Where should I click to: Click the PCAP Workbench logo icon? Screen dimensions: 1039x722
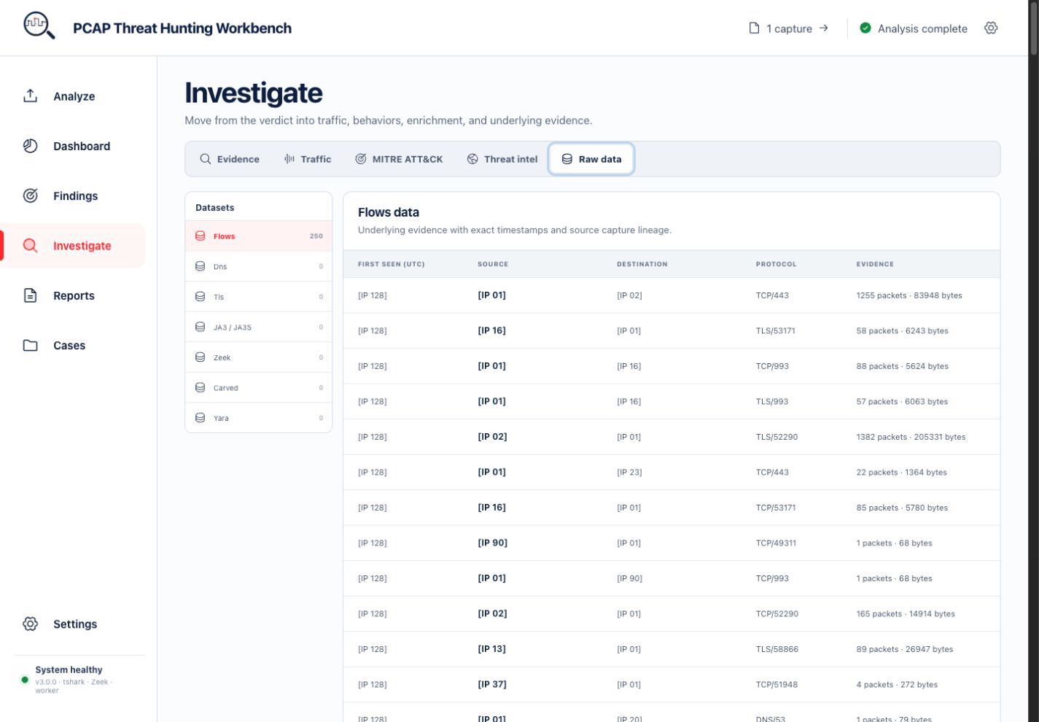39,26
